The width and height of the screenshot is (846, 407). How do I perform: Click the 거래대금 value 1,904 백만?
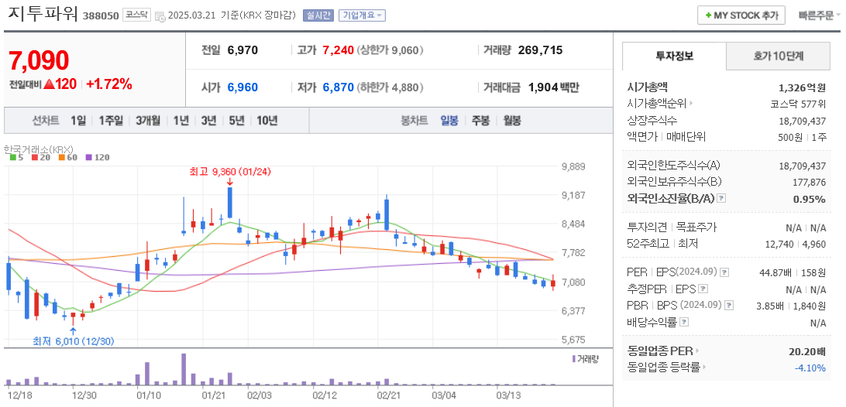pos(554,87)
